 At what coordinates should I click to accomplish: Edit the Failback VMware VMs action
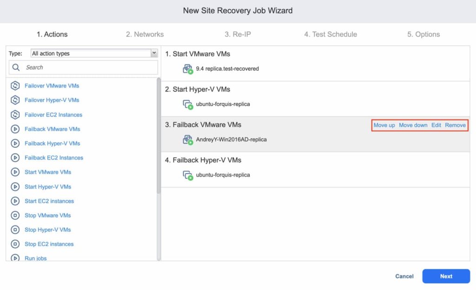pos(436,125)
